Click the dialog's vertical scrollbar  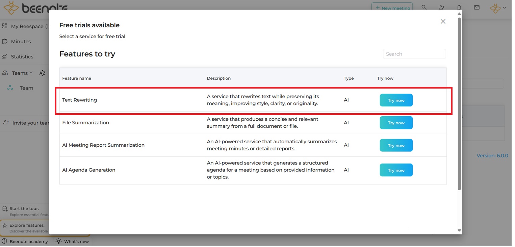tap(459, 101)
